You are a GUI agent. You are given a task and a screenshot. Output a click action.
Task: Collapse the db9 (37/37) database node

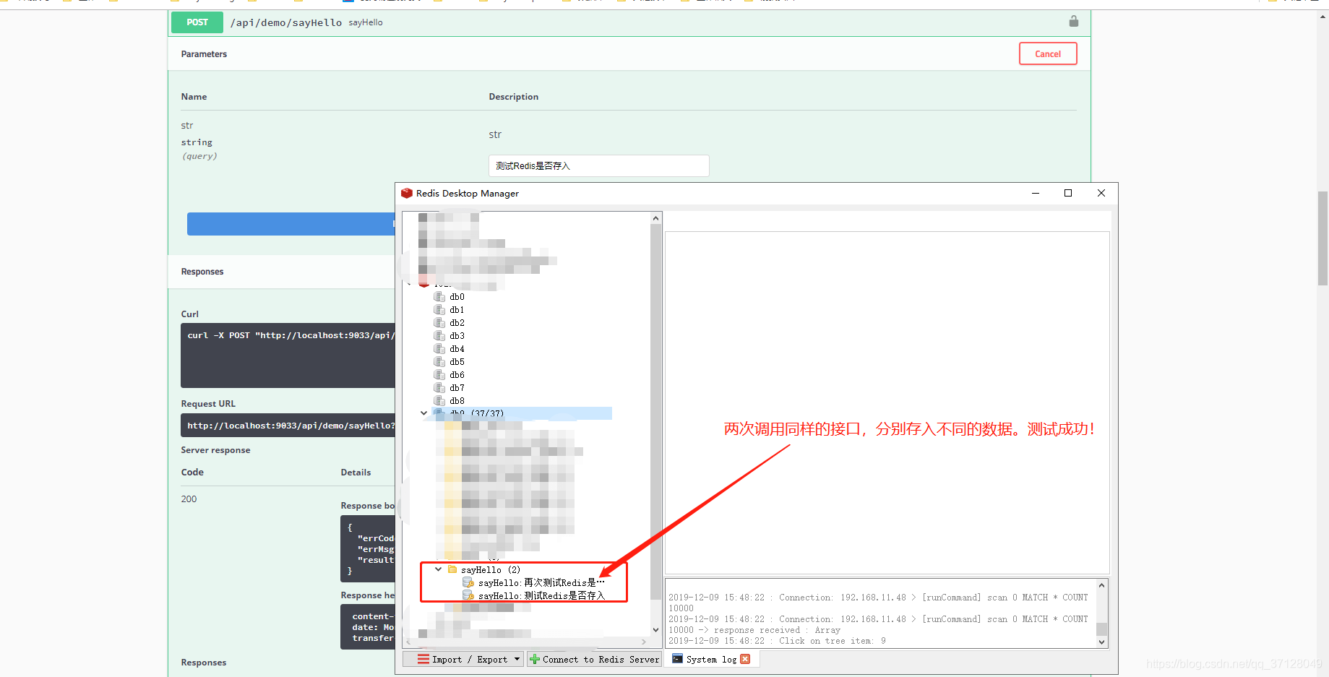[423, 413]
